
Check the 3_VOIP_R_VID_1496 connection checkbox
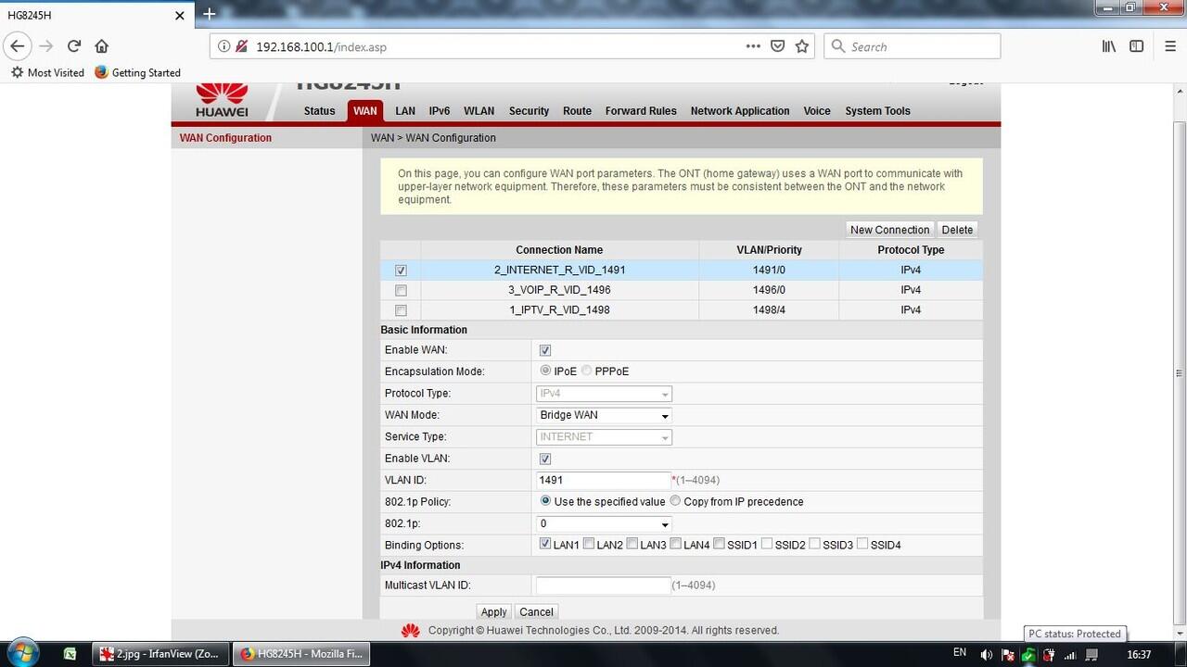tap(401, 291)
